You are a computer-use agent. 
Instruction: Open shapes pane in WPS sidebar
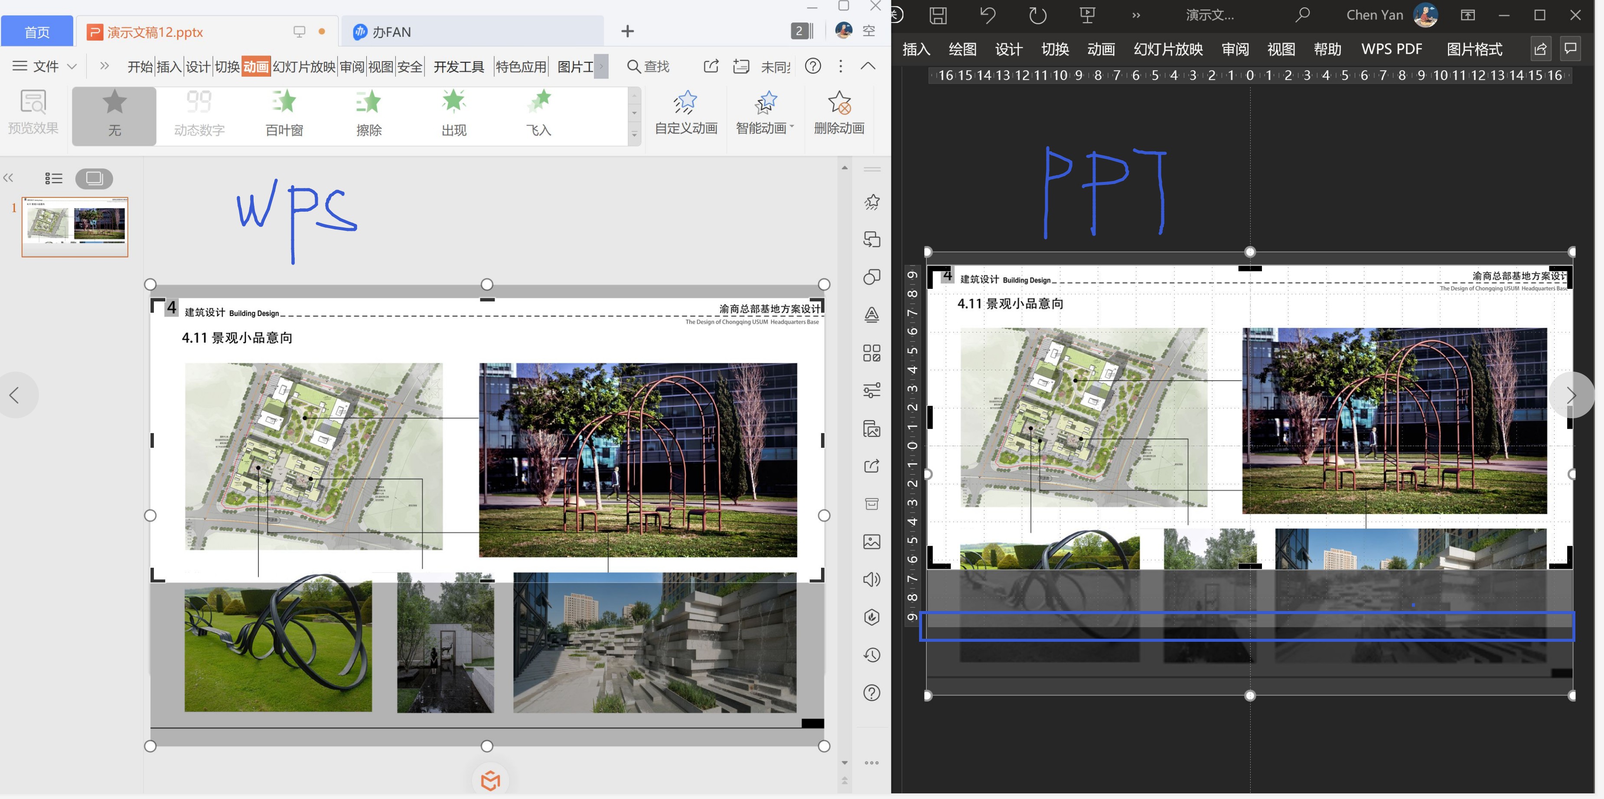872,277
